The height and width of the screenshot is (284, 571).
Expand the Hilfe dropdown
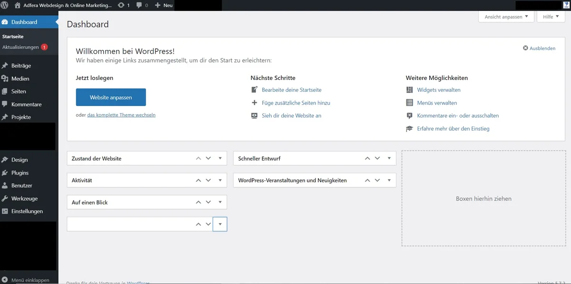point(551,17)
